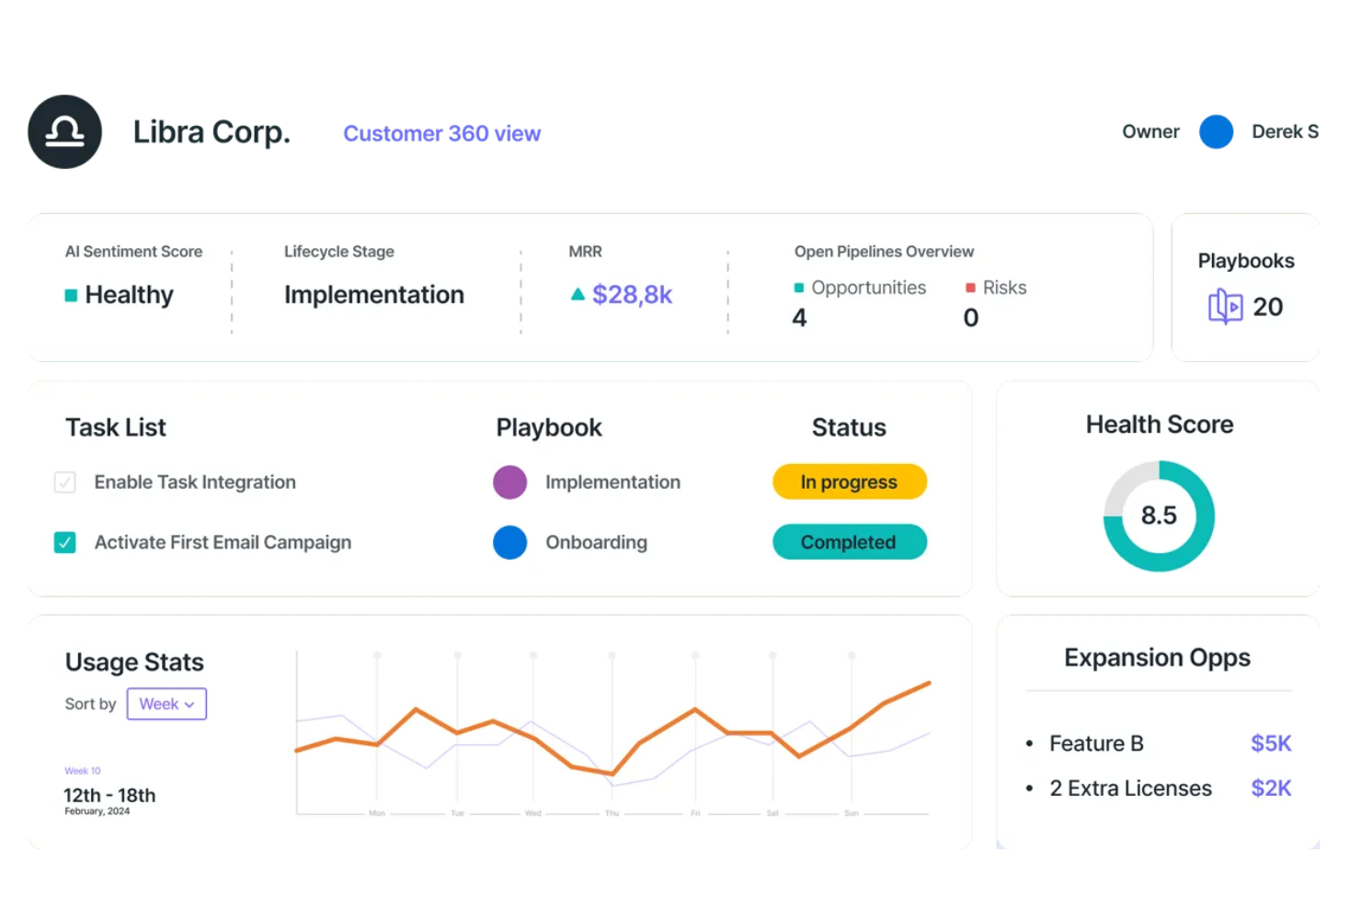Check the Enable Task Integration task
This screenshot has height=907, width=1361.
(x=64, y=482)
